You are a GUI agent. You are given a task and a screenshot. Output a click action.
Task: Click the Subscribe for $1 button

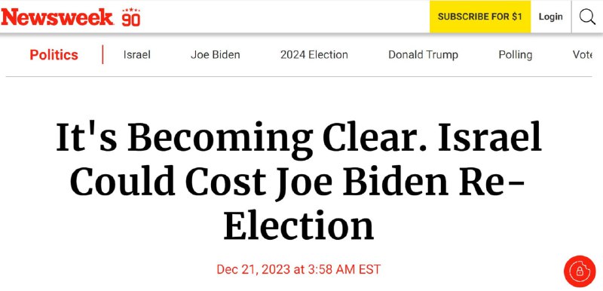pyautogui.click(x=480, y=17)
